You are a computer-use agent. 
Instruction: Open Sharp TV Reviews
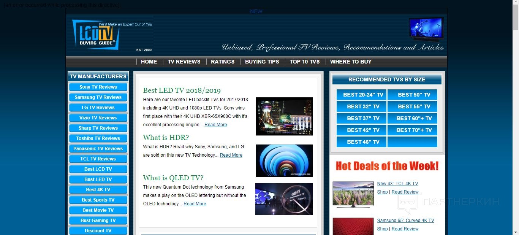pyautogui.click(x=98, y=128)
